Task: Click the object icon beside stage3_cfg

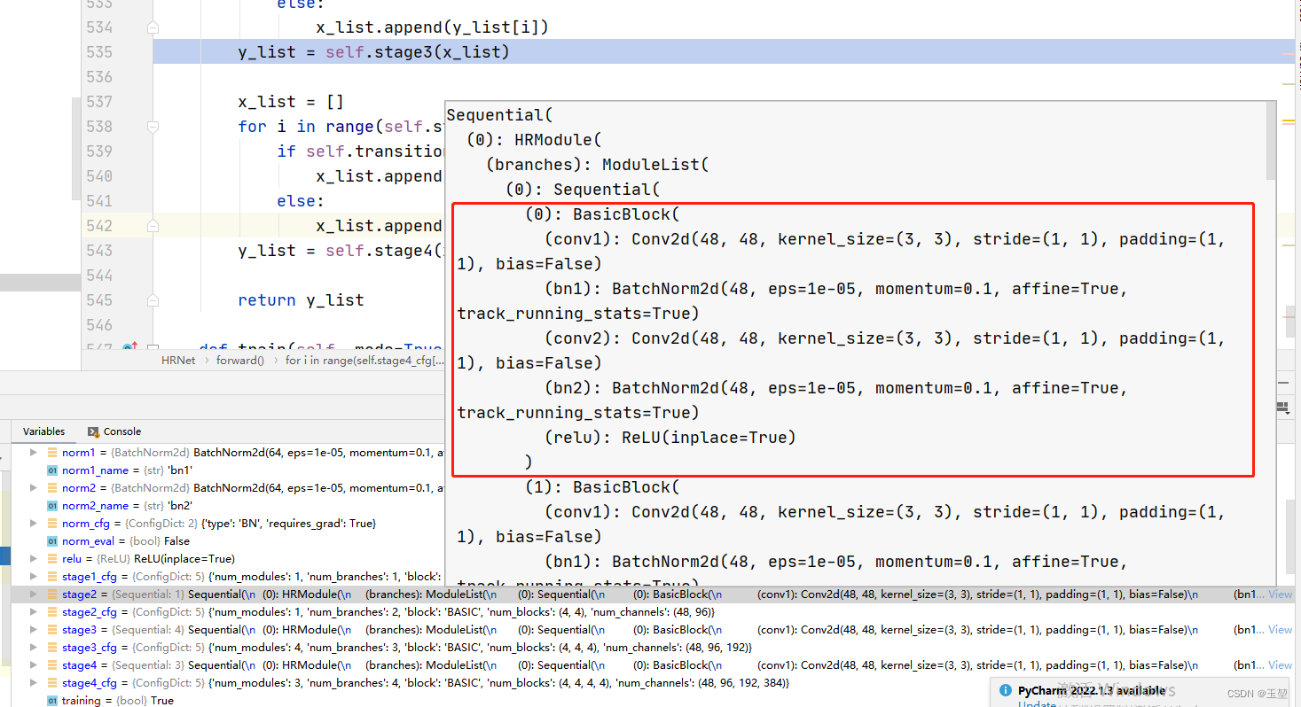Action: click(52, 648)
